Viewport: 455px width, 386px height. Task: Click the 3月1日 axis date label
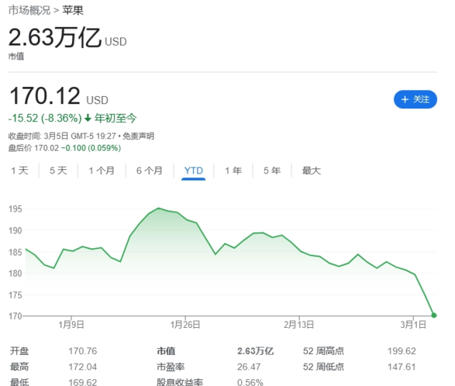click(x=413, y=325)
